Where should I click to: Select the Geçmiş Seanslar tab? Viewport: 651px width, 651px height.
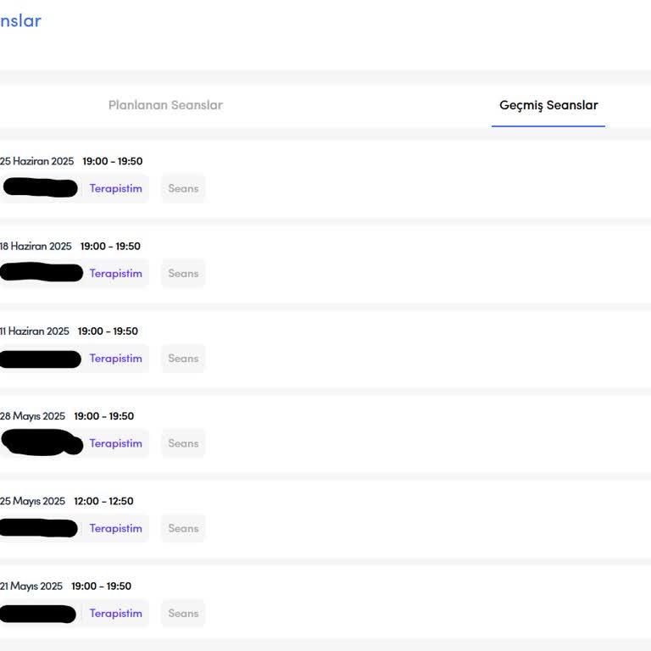pos(548,105)
